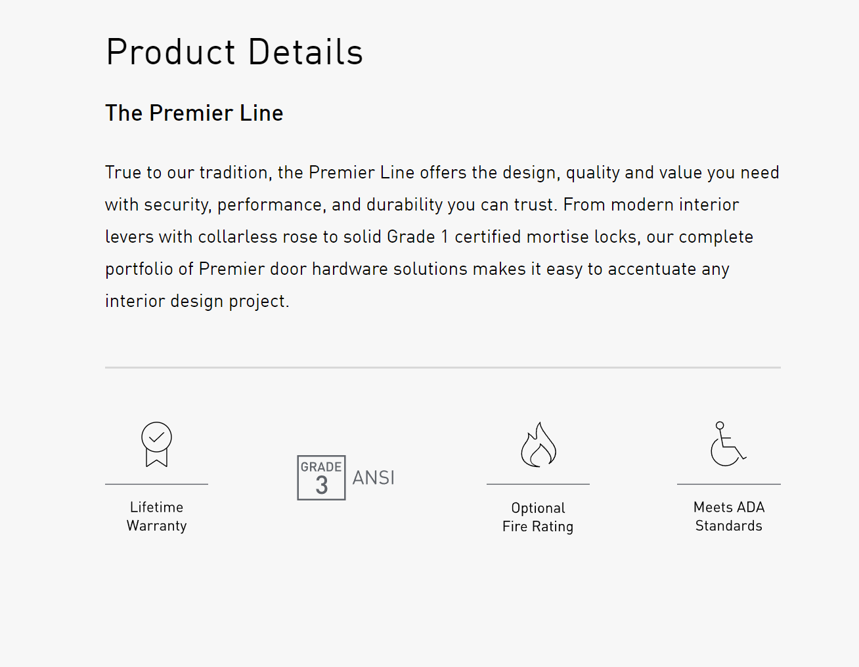Click the Grade 3 boxed icon
This screenshot has height=667, width=859.
pyautogui.click(x=321, y=477)
